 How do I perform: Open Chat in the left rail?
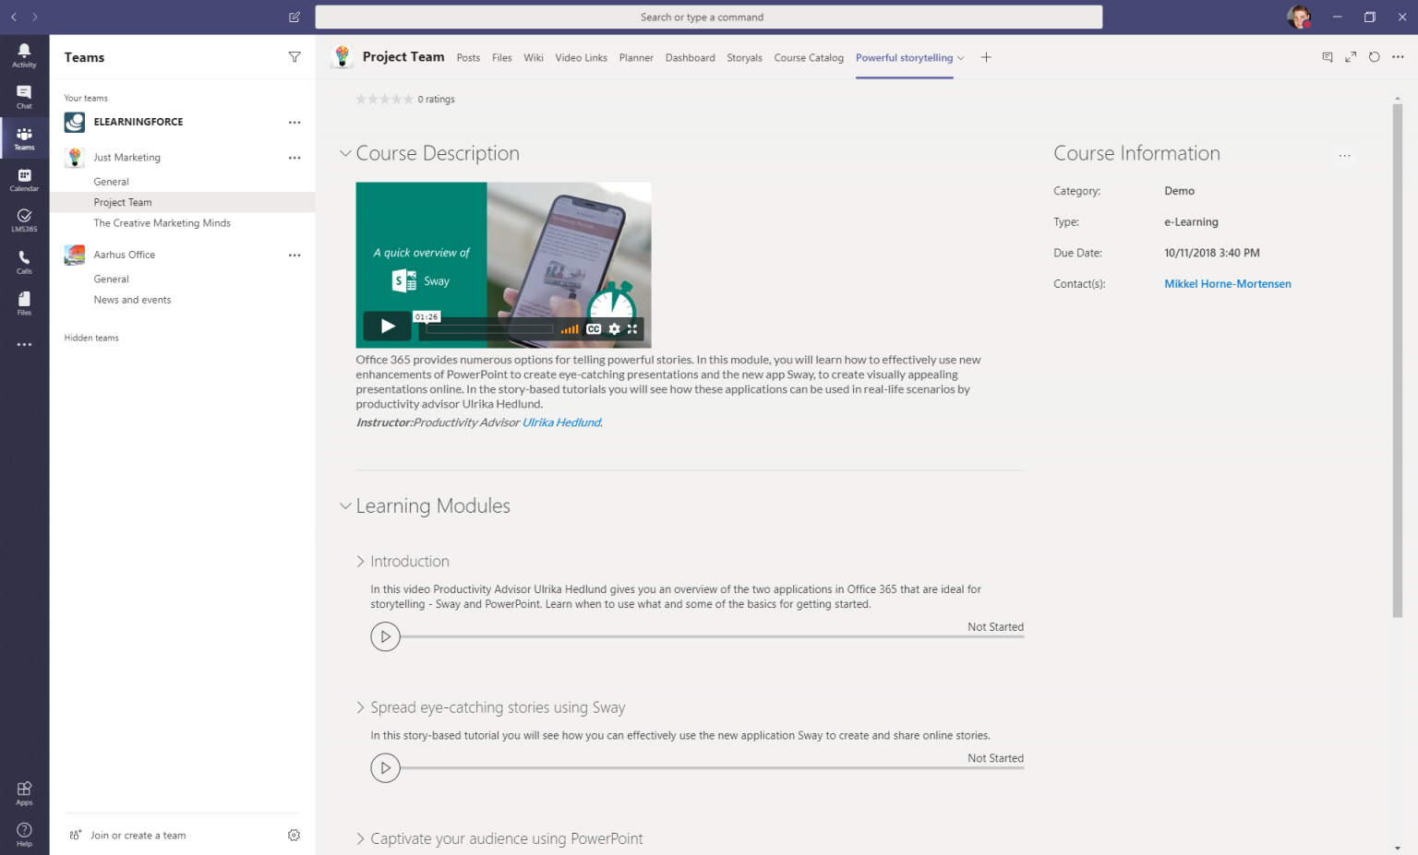[x=24, y=97]
